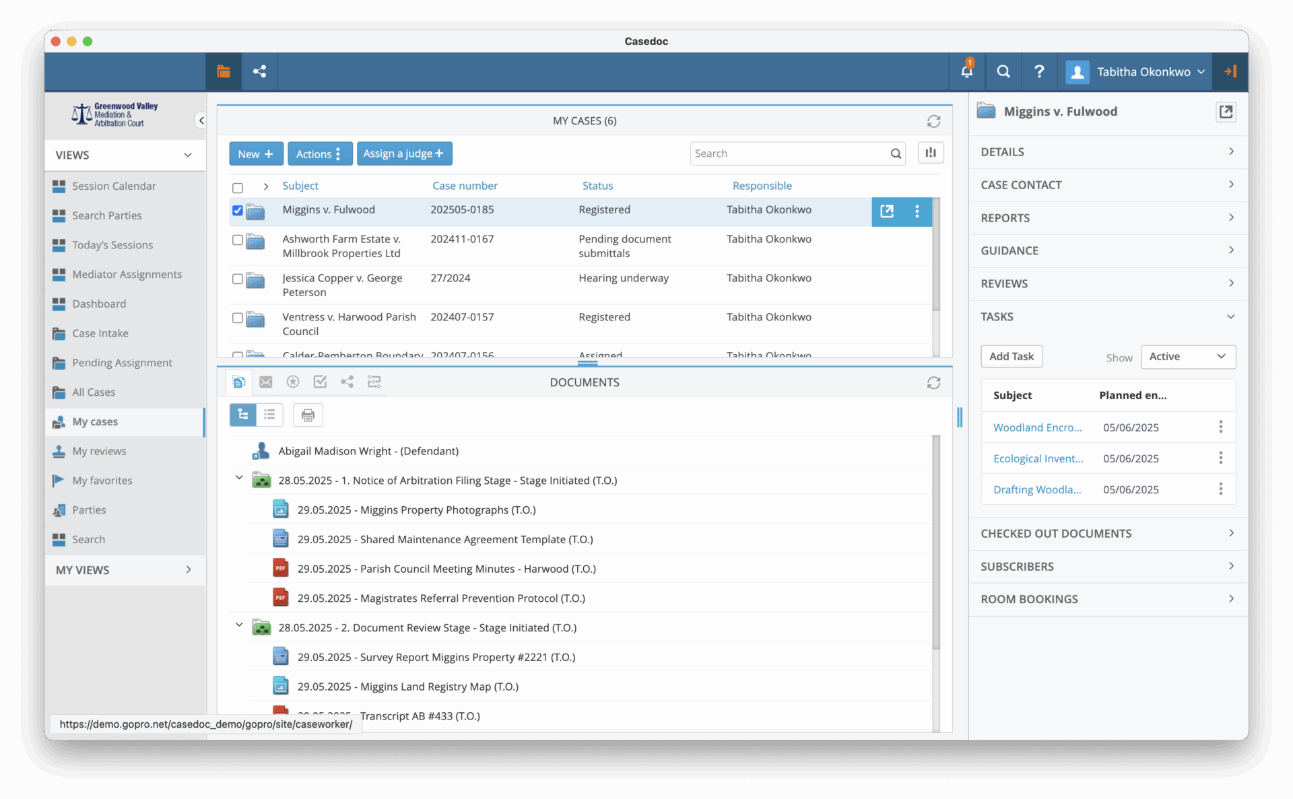1293x799 pixels.
Task: Click the column settings icon beside Search
Action: coord(931,153)
